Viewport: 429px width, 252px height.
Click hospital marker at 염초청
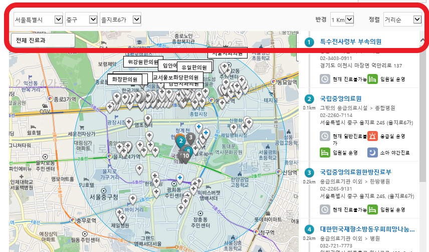click(148, 119)
